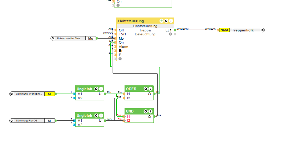Screen dimensions: 283x150
Task: Select the Lichtsteuerung block title bar
Action: (x=145, y=21)
